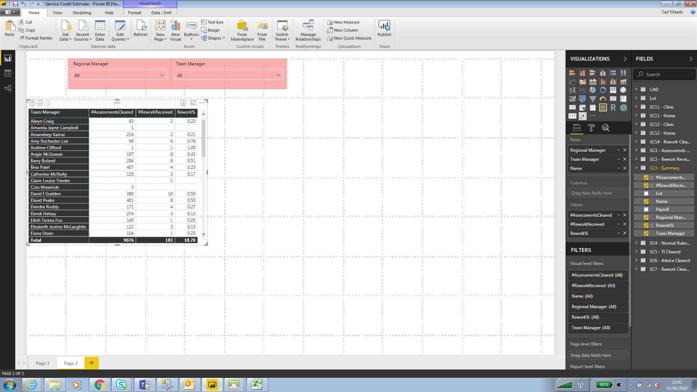The width and height of the screenshot is (697, 392).
Task: Uncheck the Team Manager field checkbox
Action: [646, 233]
